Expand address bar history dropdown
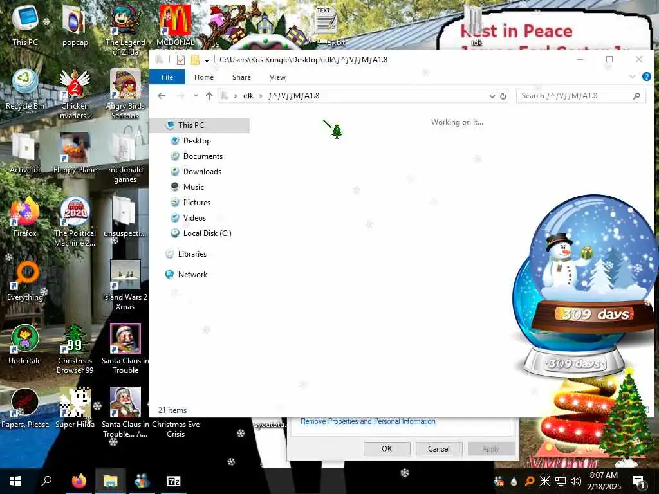This screenshot has height=494, width=659. [x=492, y=96]
